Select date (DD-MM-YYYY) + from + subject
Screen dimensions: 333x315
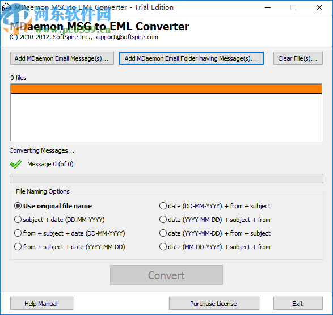(x=215, y=206)
